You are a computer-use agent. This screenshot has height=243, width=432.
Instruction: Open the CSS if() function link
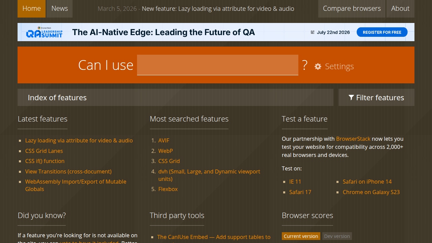(x=45, y=161)
